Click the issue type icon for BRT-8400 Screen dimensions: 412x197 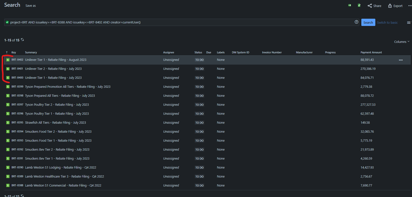8,78
